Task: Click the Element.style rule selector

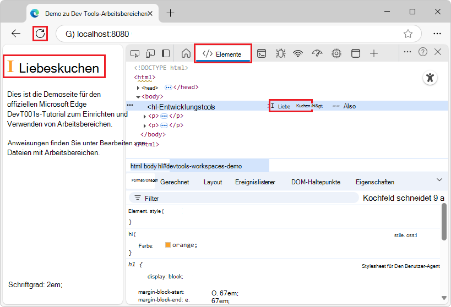Action: point(146,211)
